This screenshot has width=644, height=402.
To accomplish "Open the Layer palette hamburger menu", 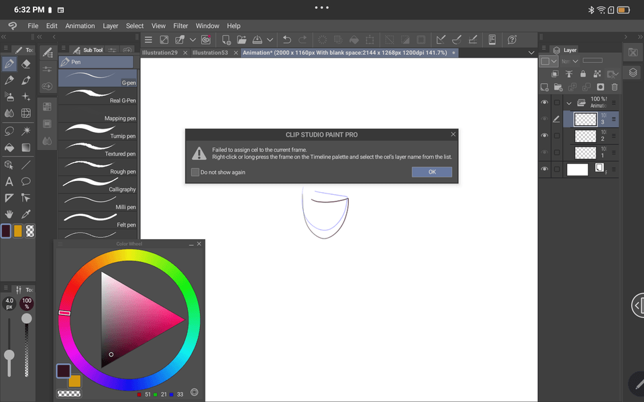I will (543, 48).
